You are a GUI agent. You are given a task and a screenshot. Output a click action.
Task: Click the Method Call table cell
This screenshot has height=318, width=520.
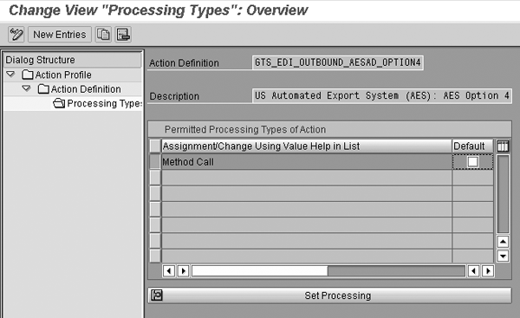pos(307,162)
